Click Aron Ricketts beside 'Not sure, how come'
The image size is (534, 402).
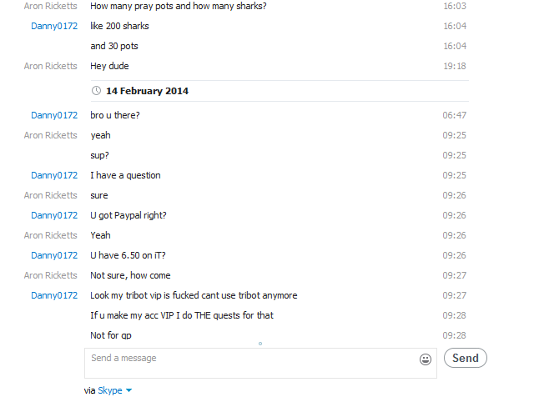[x=50, y=275]
